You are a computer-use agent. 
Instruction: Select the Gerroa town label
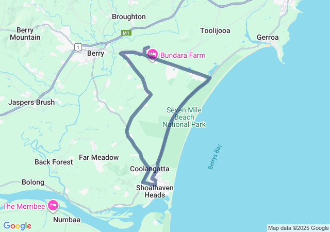pos(268,37)
